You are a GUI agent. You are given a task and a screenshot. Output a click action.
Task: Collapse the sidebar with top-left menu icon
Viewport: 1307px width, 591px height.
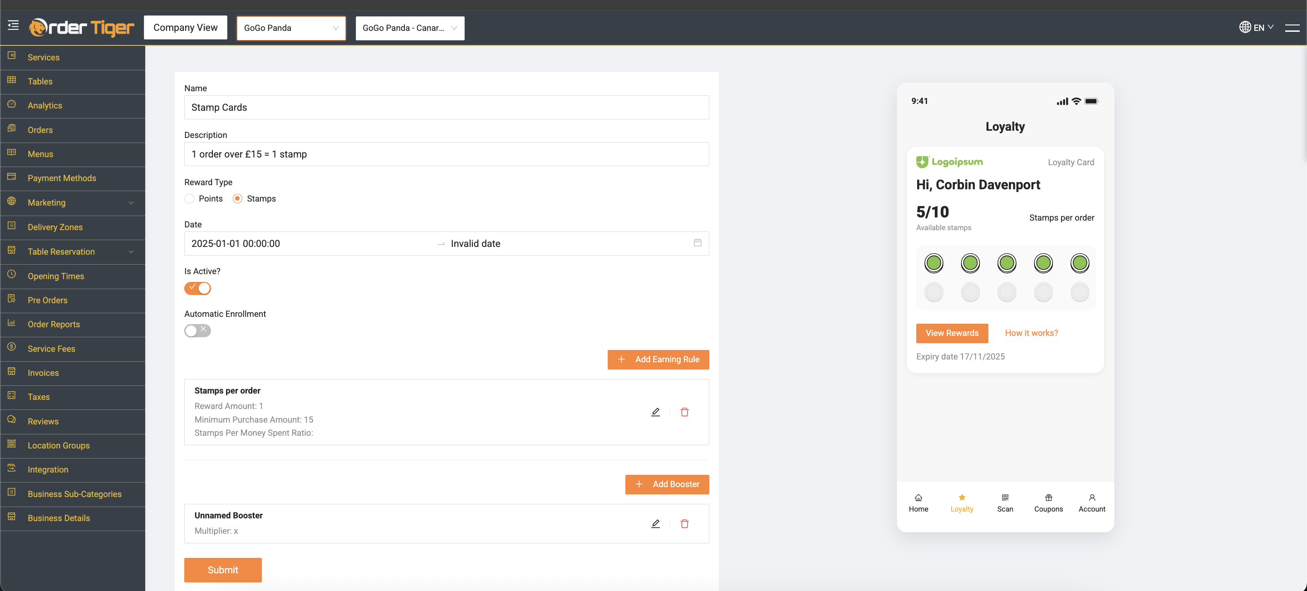coord(13,25)
